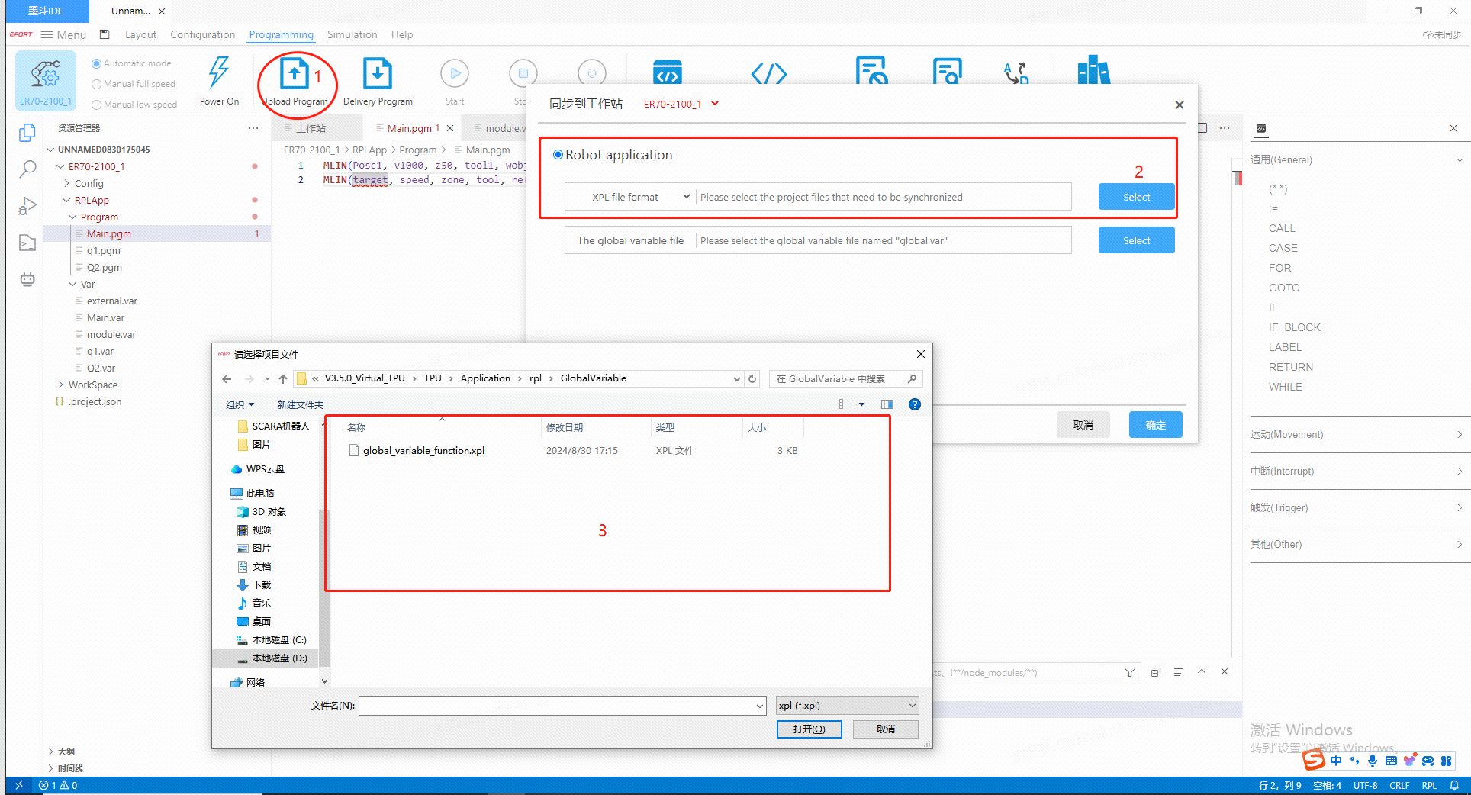
Task: Open the xpl (*.xpl) file type dropdown
Action: [847, 706]
